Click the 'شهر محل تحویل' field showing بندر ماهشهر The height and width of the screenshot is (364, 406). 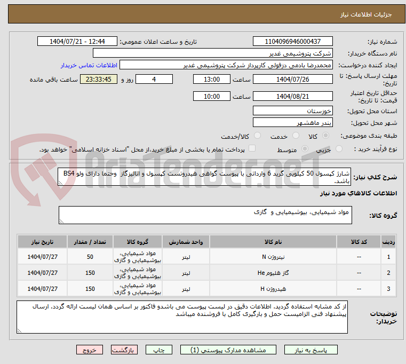pos(293,123)
